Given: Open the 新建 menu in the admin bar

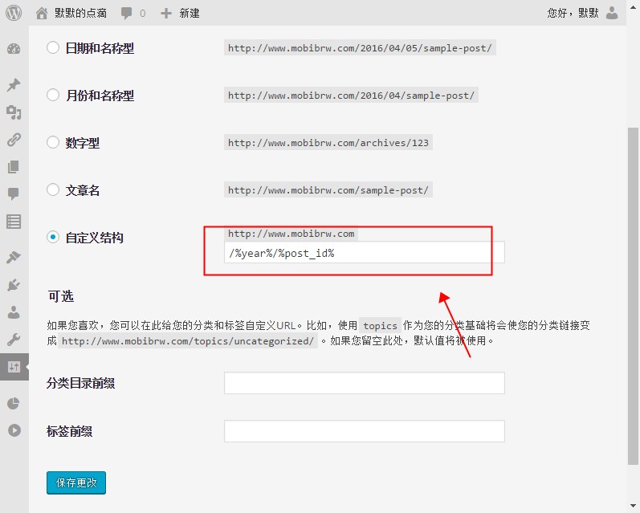Looking at the screenshot, I should [x=181, y=13].
